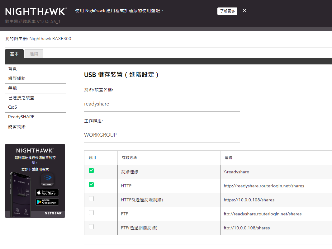Uncheck the 網路連線 access method checkbox
The image size is (332, 249).
tap(91, 171)
